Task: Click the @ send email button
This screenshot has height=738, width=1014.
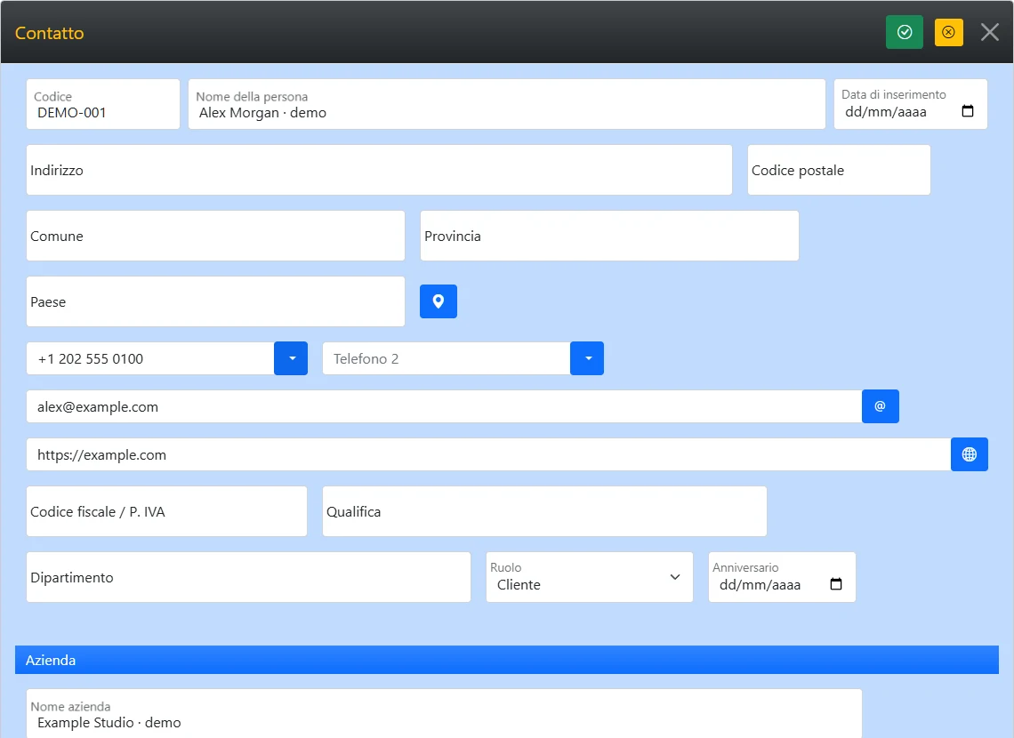Action: tap(881, 406)
